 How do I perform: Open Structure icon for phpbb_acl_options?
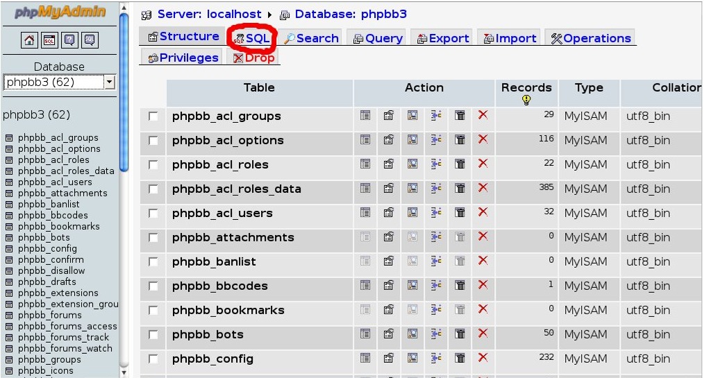click(x=389, y=140)
